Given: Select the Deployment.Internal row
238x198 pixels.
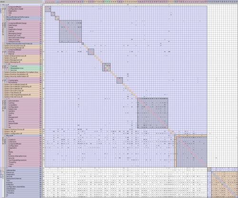Looking at the screenshot, I should [23, 179].
